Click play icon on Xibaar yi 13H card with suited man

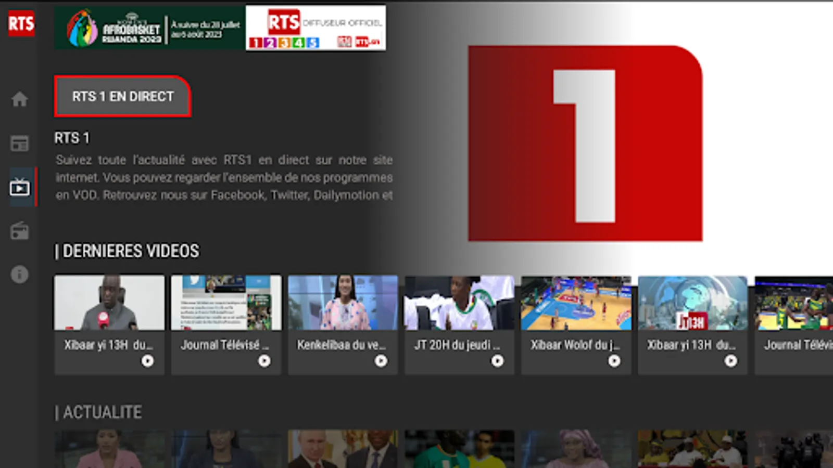tap(148, 360)
